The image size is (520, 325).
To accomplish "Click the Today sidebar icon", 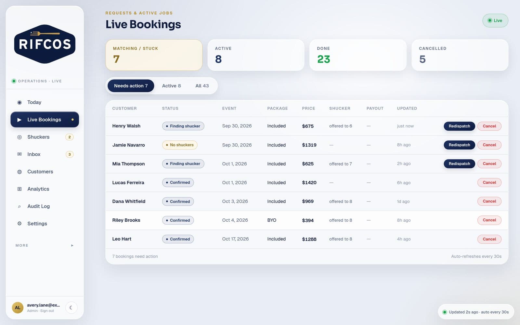I will click(x=19, y=102).
